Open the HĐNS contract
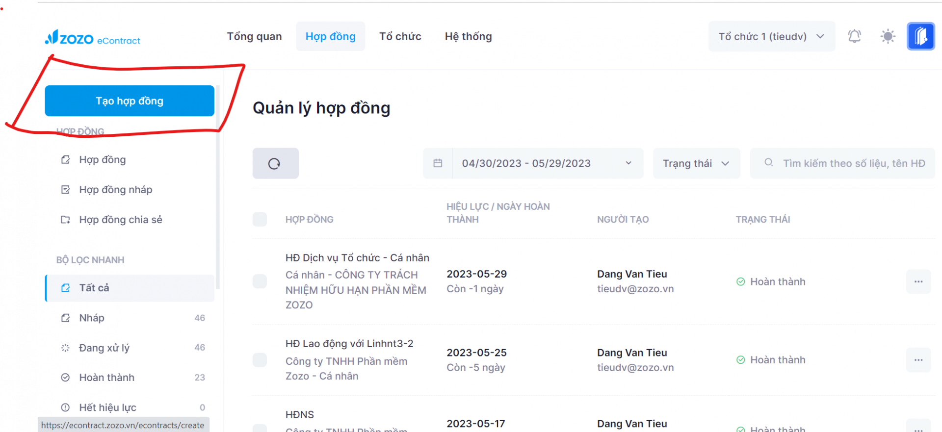 (300, 415)
